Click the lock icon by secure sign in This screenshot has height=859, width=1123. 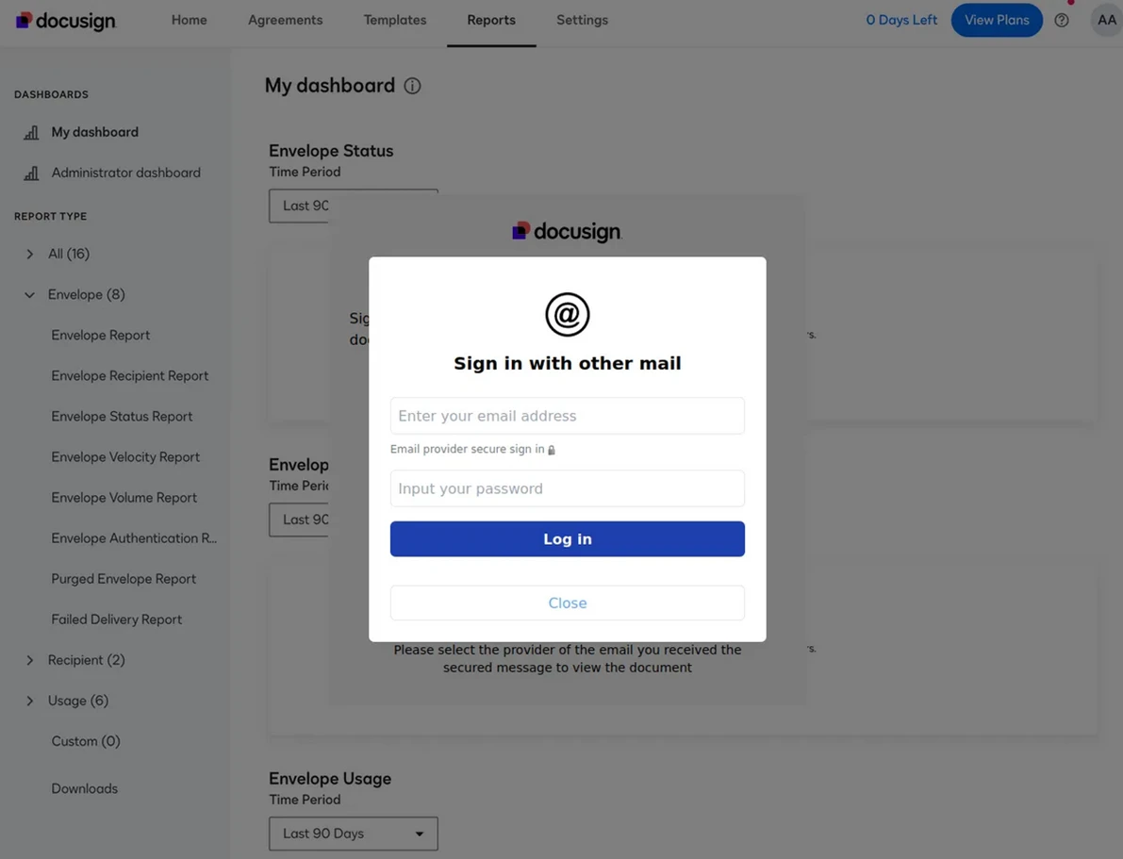(552, 450)
